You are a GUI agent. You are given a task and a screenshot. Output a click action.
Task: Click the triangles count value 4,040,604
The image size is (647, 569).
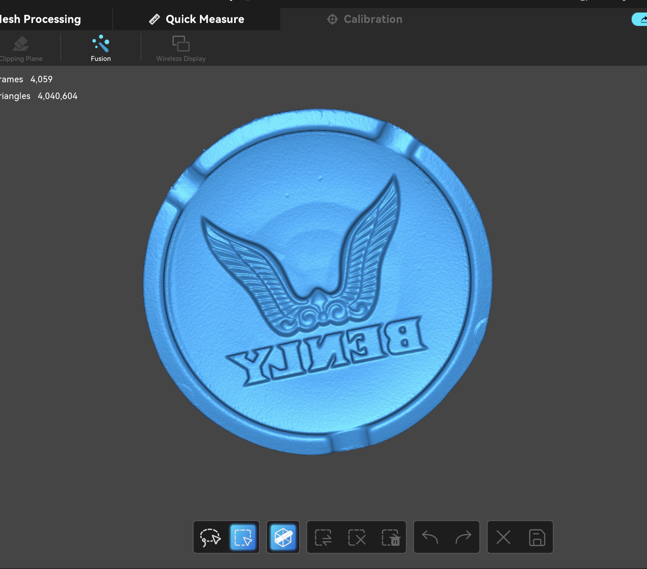pos(58,96)
